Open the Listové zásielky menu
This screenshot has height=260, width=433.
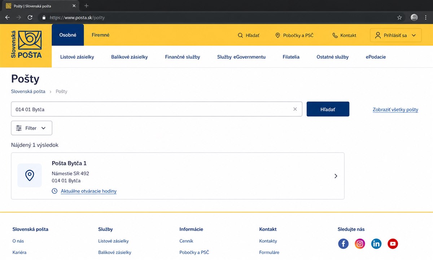(77, 57)
